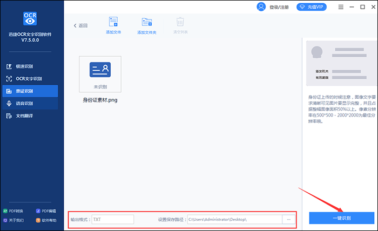Image resolution: width=378 pixels, height=231 pixels.
Task: Click the 语音识别 microphone icon
Action: (x=9, y=103)
